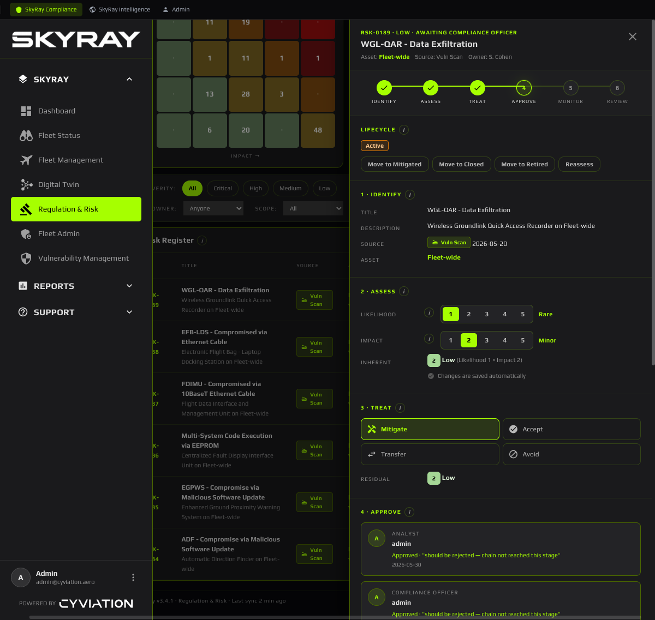Click the Vuln Scan source tag in Identify
This screenshot has width=655, height=620.
point(449,243)
